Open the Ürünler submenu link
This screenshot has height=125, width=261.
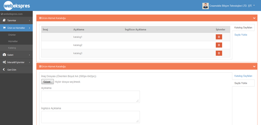point(12,35)
